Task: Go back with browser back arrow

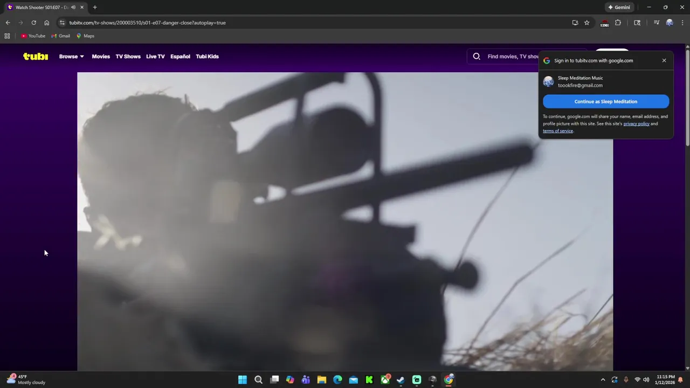Action: [x=8, y=23]
